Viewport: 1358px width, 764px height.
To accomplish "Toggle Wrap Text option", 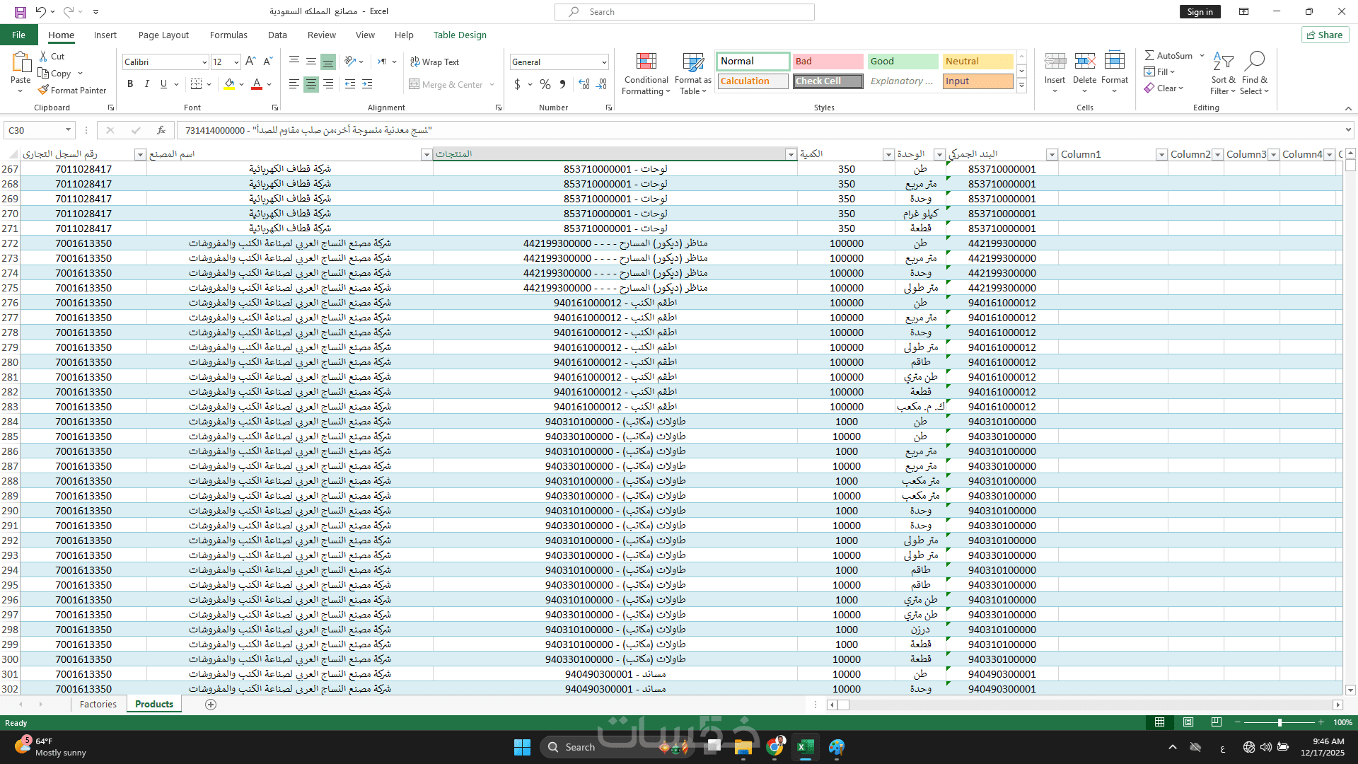I will 434,62.
